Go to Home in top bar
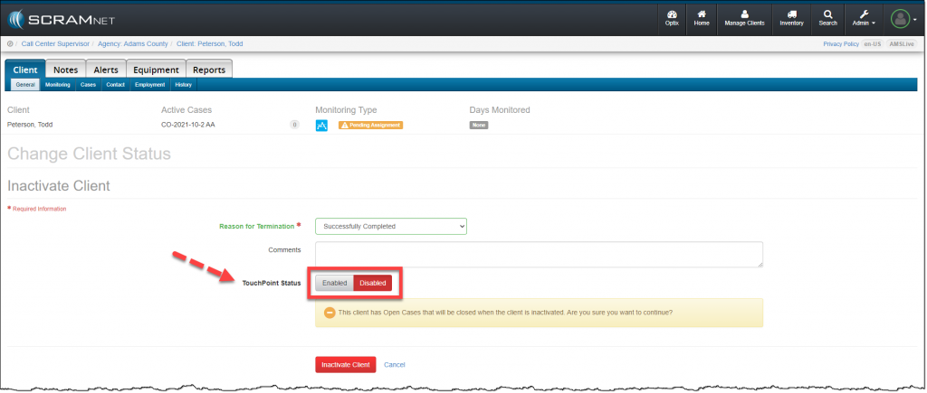This screenshot has height=393, width=927. (702, 18)
